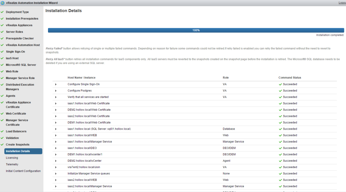The height and width of the screenshot is (192, 346).
Task: Expand Verify that all services are started
Action: [56, 97]
